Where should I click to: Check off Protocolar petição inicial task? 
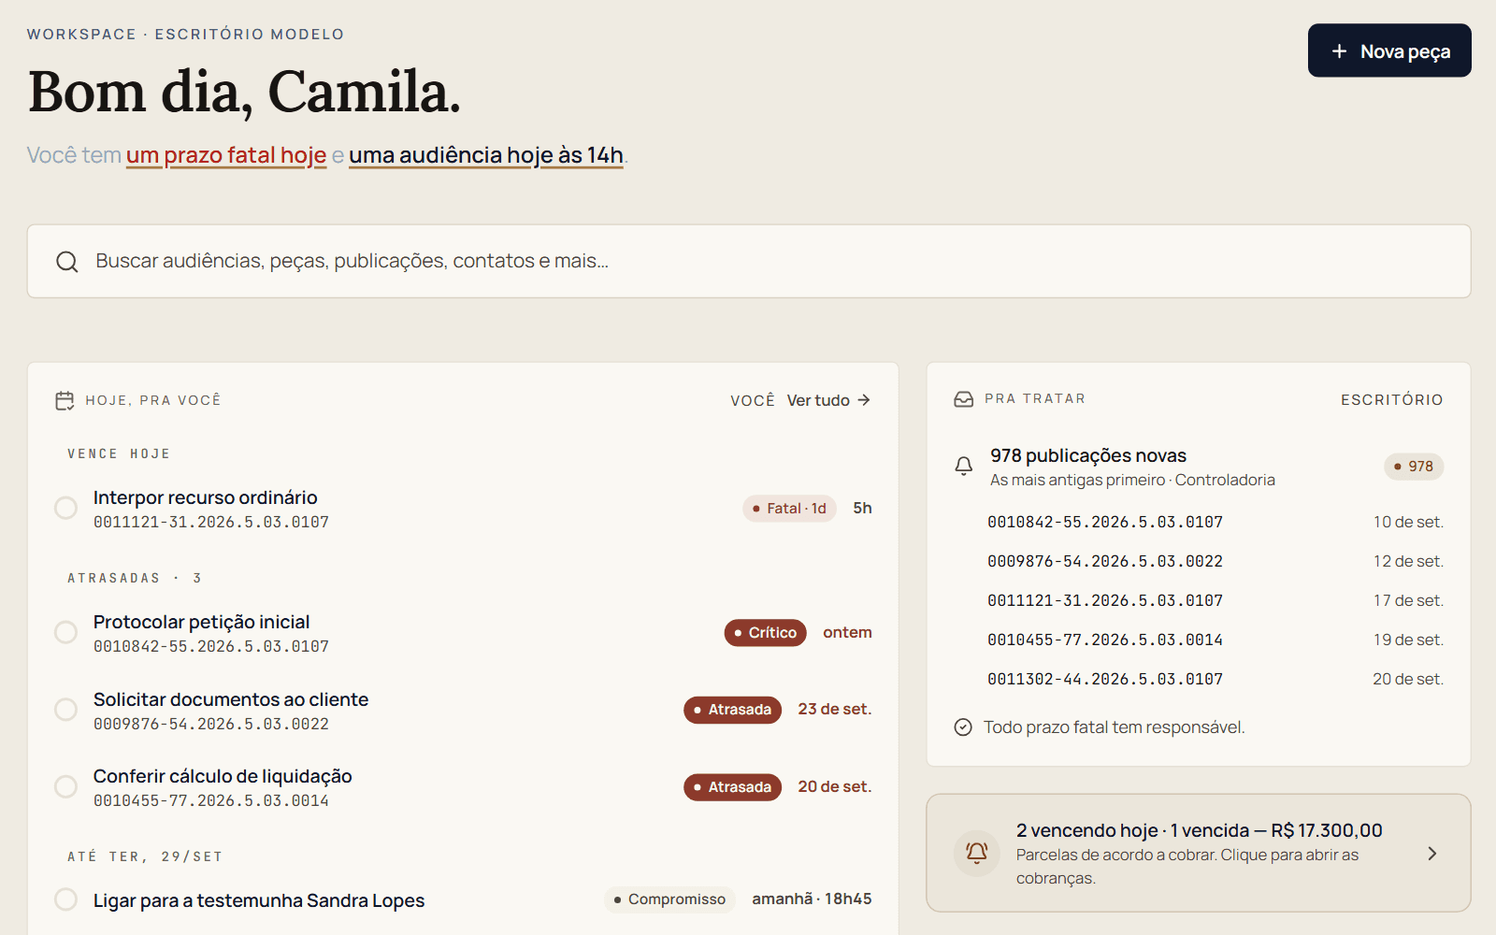pyautogui.click(x=65, y=632)
